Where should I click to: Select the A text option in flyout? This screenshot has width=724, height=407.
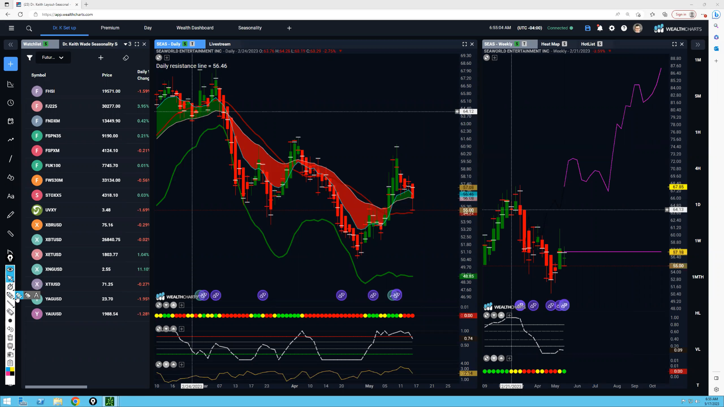(36, 295)
